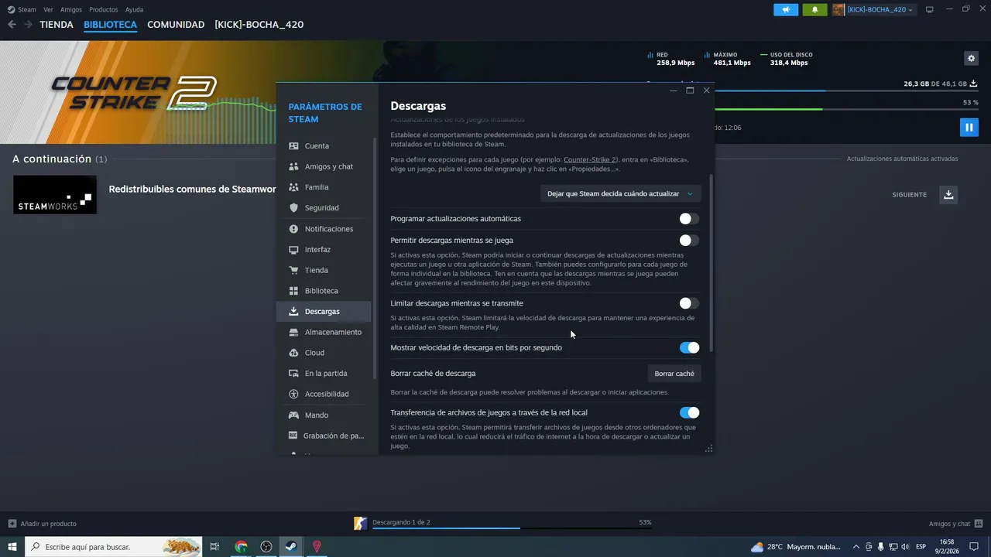Viewport: 991px width, 557px height.
Task: Open download settings gear icon
Action: pyautogui.click(x=971, y=58)
